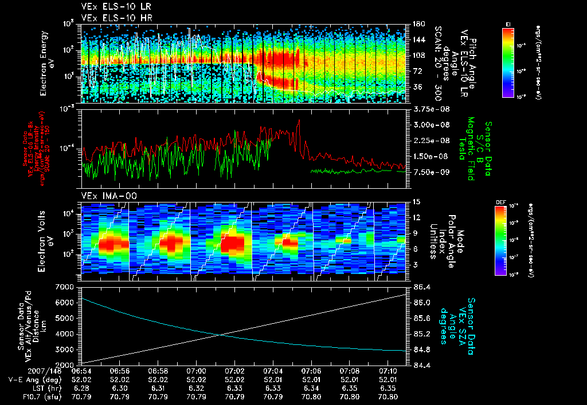Screen dimensions: 587x405
Task: Click the 180 pitch angle tick label
Action: [418, 24]
